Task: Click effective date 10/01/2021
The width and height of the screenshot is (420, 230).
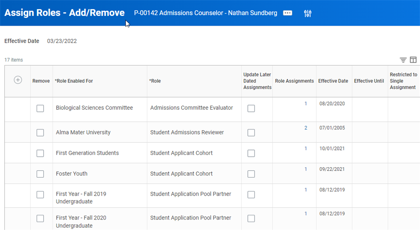Action: click(332, 149)
